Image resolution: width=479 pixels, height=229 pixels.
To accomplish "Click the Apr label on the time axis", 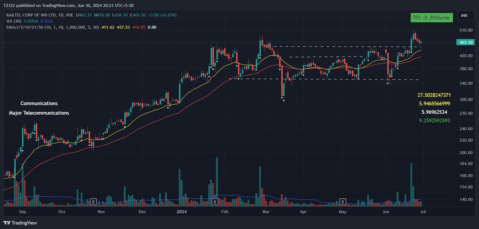I will (303, 212).
